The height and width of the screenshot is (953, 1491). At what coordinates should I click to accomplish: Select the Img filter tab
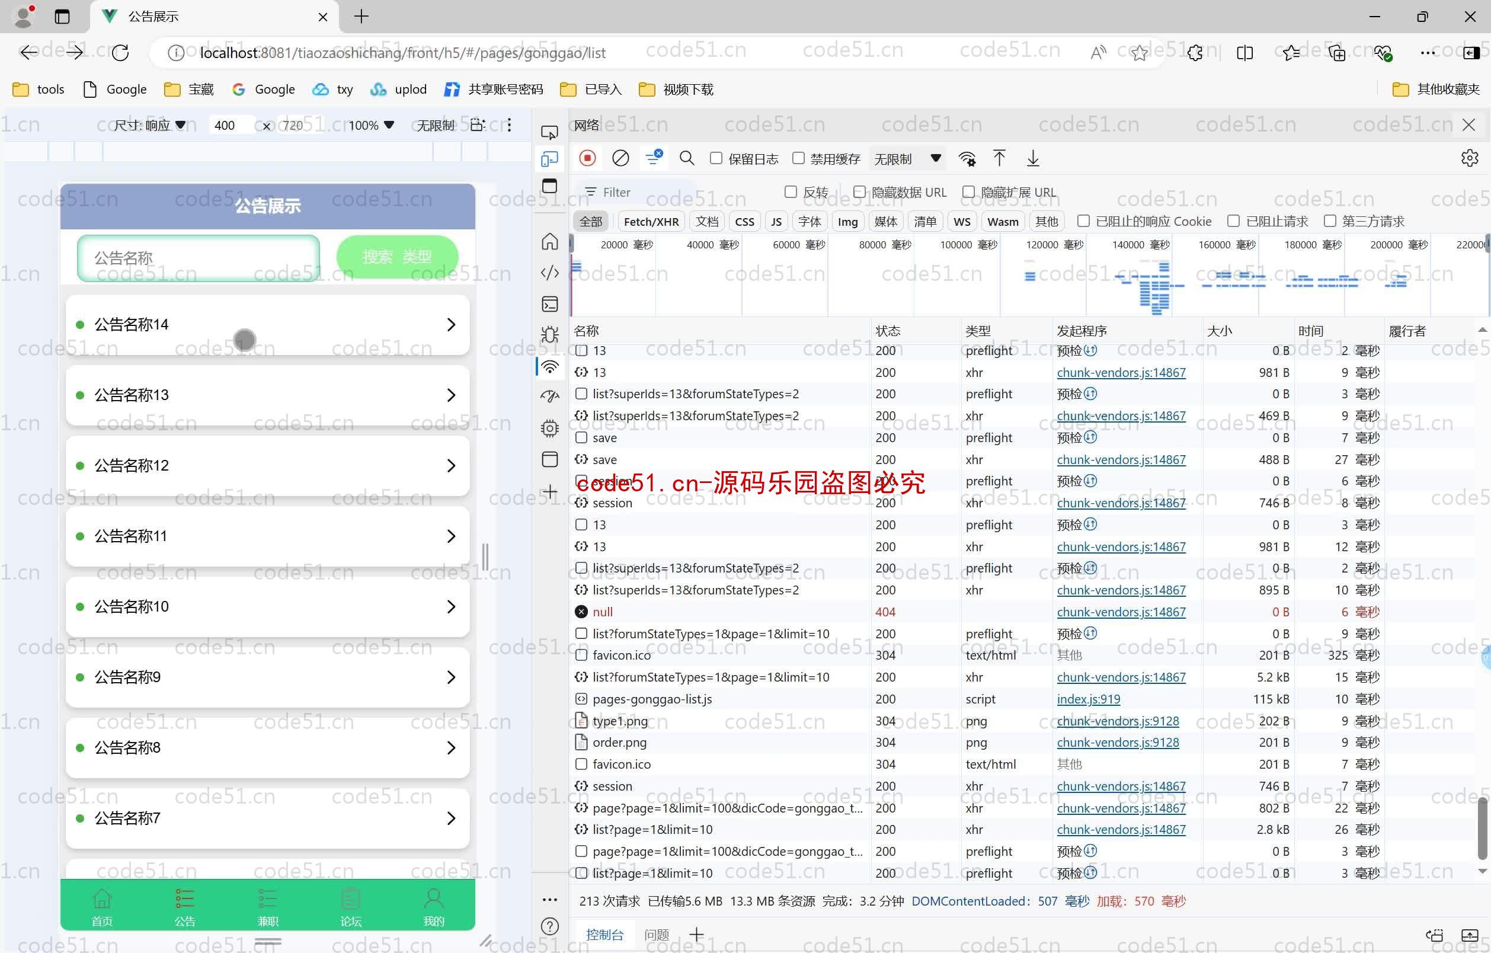point(847,222)
